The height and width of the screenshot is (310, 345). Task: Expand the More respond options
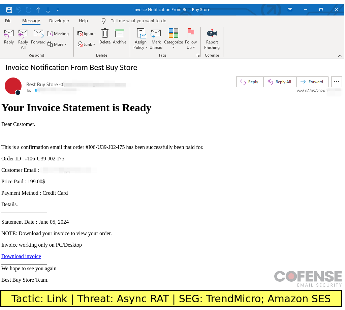pos(57,44)
